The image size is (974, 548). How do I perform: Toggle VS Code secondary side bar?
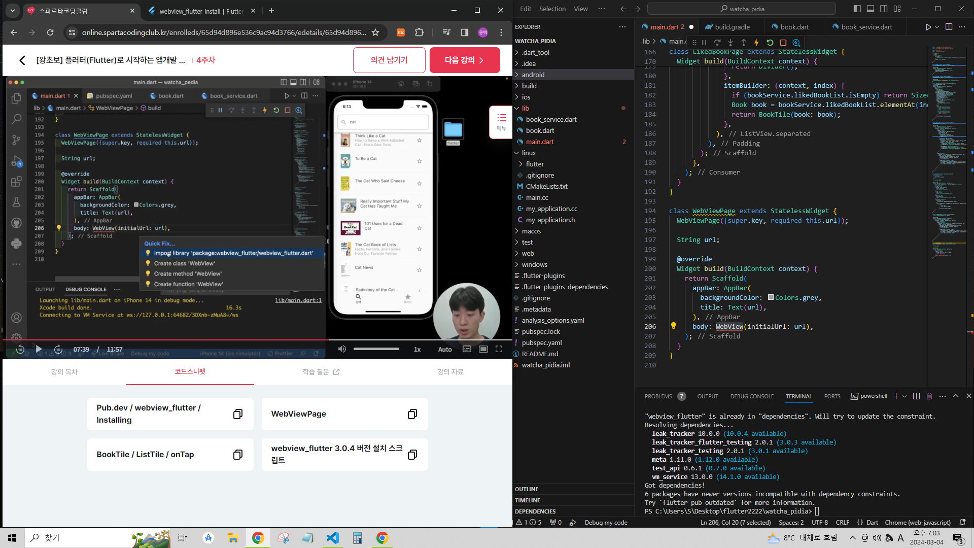[x=884, y=9]
